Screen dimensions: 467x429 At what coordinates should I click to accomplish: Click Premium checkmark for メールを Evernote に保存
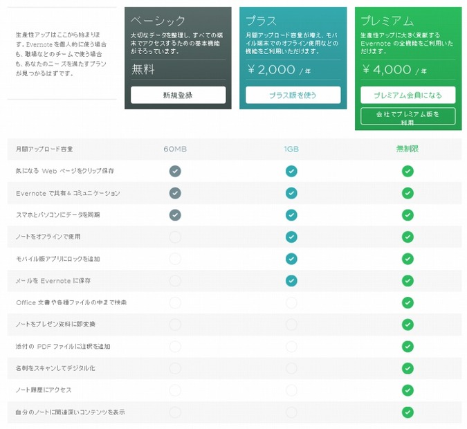point(408,281)
